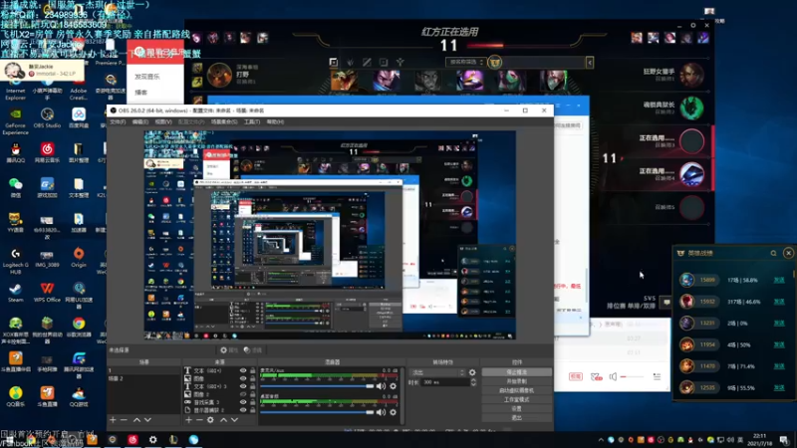
Task: Move the selected source down
Action: [234, 420]
